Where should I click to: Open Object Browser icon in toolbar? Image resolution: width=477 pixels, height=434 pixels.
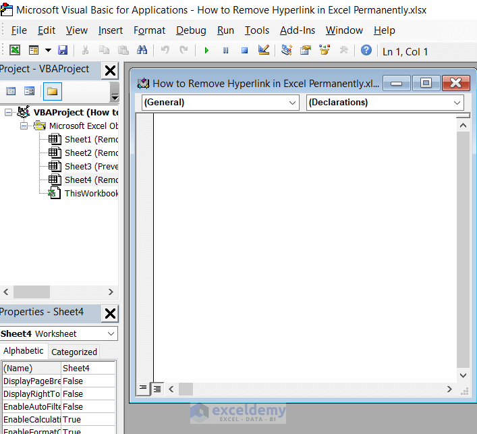coord(325,50)
